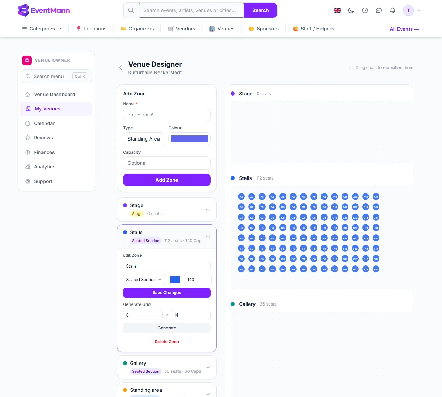This screenshot has width=442, height=397.
Task: Select seat A14 in Stalls
Action: point(376,197)
